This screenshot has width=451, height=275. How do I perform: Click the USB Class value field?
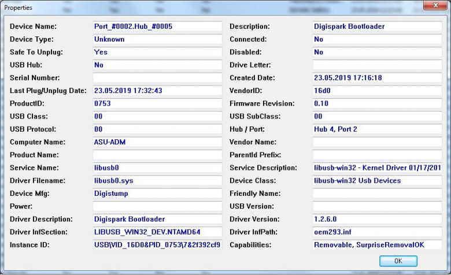click(x=157, y=116)
